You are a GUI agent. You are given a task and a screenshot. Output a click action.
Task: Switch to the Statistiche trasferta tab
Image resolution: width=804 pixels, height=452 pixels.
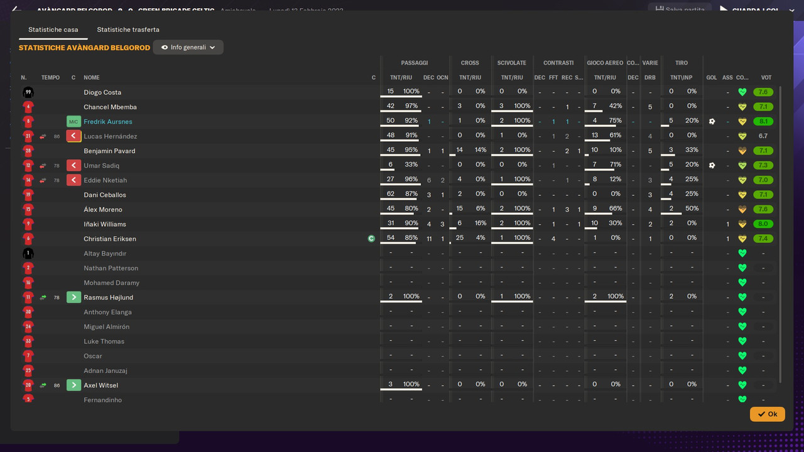(x=128, y=30)
